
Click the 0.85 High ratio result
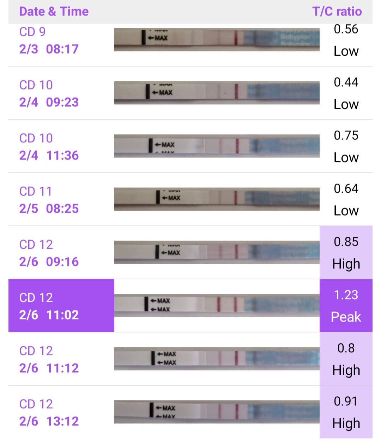click(x=346, y=253)
